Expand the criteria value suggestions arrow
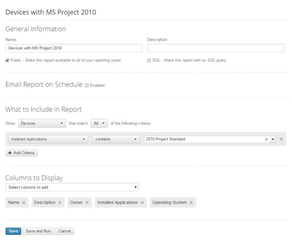 tap(273, 139)
